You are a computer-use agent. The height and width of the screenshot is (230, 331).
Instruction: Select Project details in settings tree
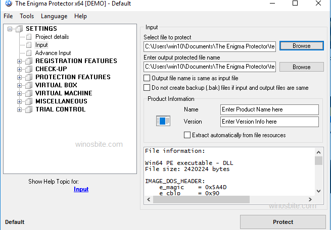[x=52, y=37]
